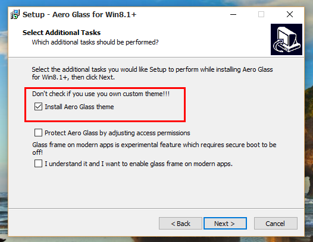Click the wizard computer image in header
Screen dimensions: 313x242
pos(286,39)
